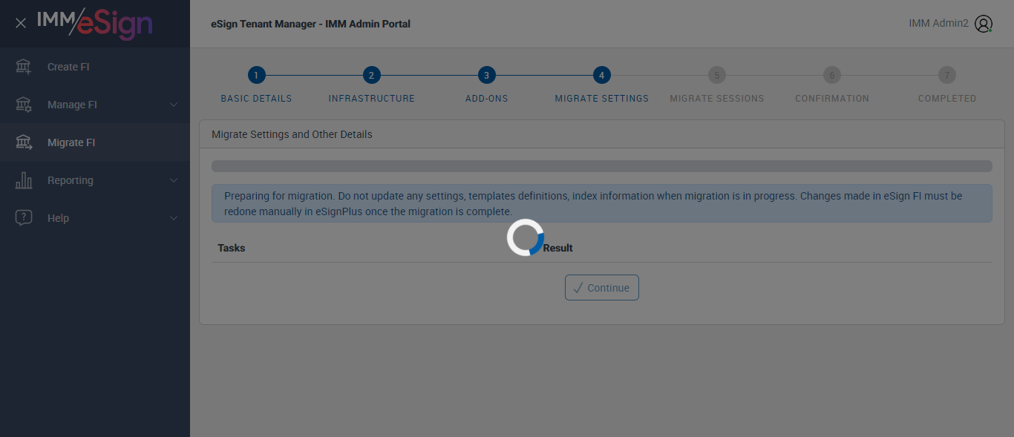Go to Migrate Settings step label
This screenshot has width=1014, height=437.
coord(602,98)
